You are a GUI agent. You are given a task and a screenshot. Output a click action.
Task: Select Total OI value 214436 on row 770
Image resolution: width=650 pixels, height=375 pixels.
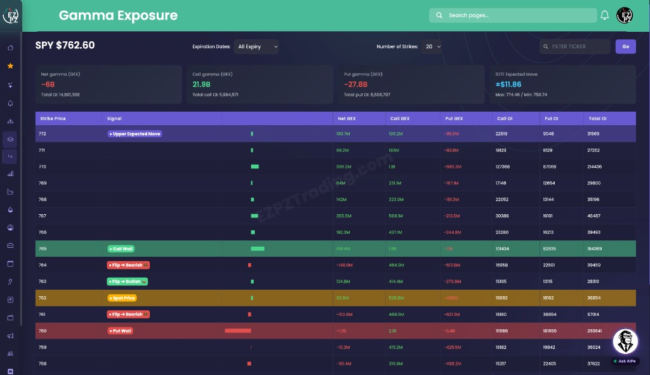(x=594, y=167)
